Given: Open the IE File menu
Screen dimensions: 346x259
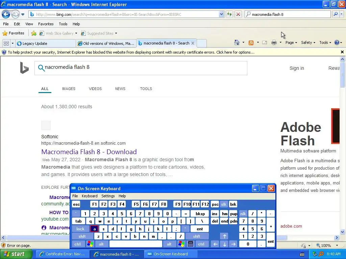Looking at the screenshot, I should click(x=6, y=24).
